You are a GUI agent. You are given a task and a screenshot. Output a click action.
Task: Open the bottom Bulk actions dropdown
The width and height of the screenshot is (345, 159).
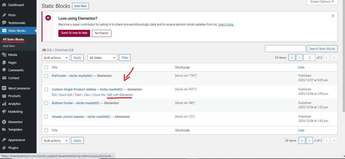[x=56, y=141]
